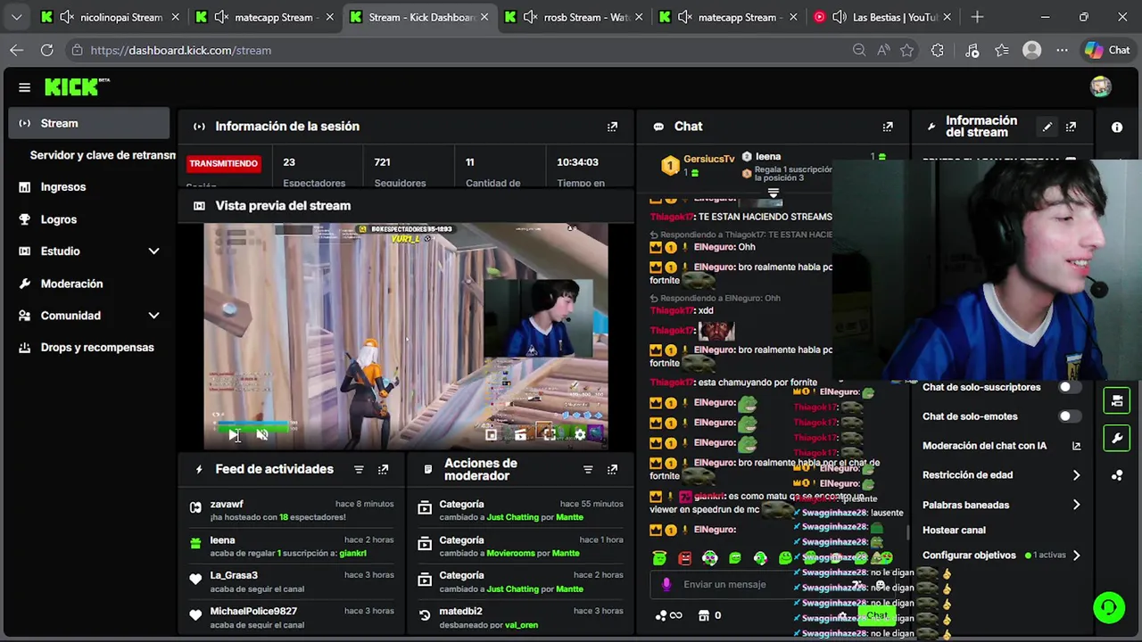Pop out the Chat panel
This screenshot has width=1142, height=642.
pyautogui.click(x=888, y=127)
